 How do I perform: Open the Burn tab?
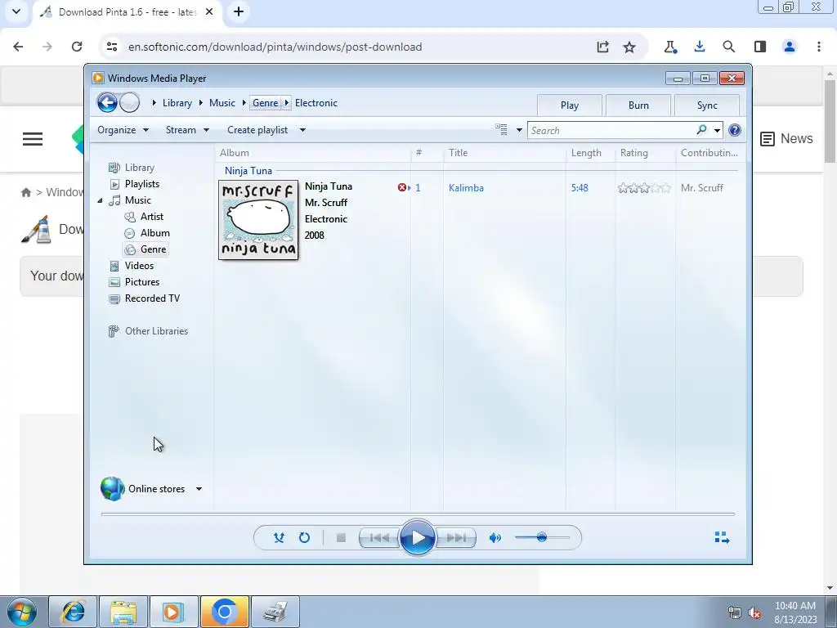[638, 105]
